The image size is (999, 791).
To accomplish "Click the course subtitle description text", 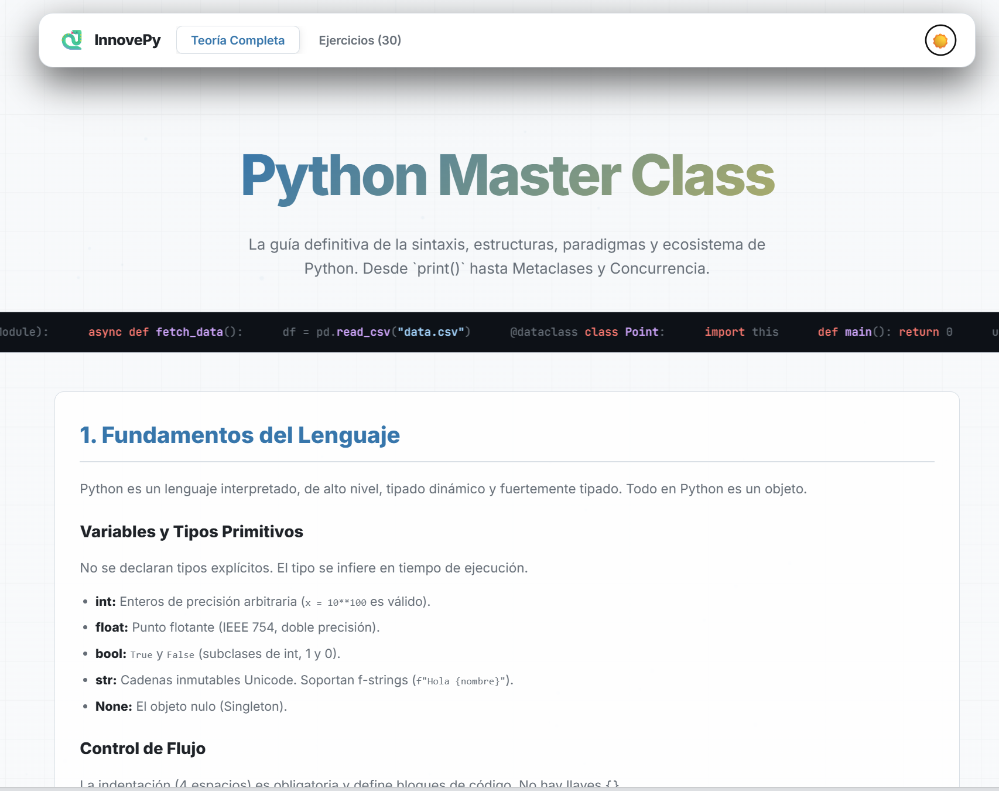I will pos(506,257).
